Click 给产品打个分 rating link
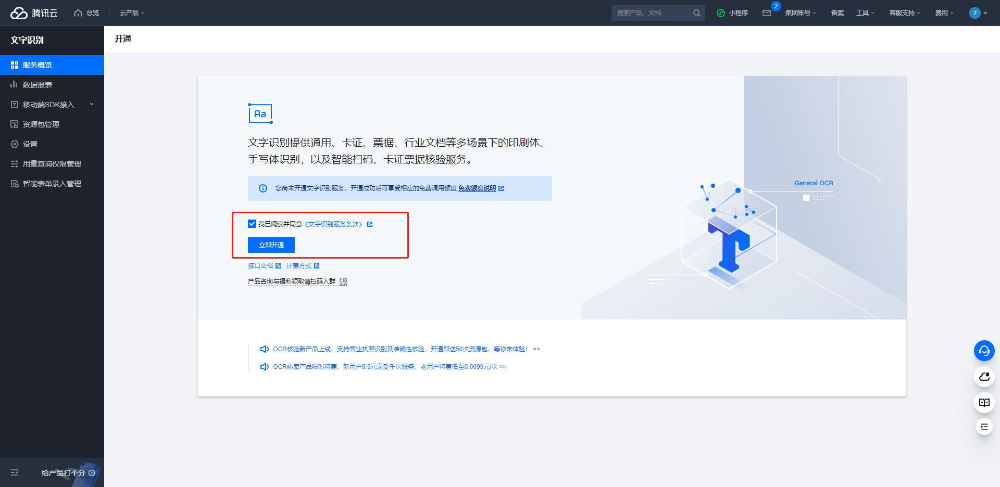Image resolution: width=1000 pixels, height=487 pixels. (68, 473)
